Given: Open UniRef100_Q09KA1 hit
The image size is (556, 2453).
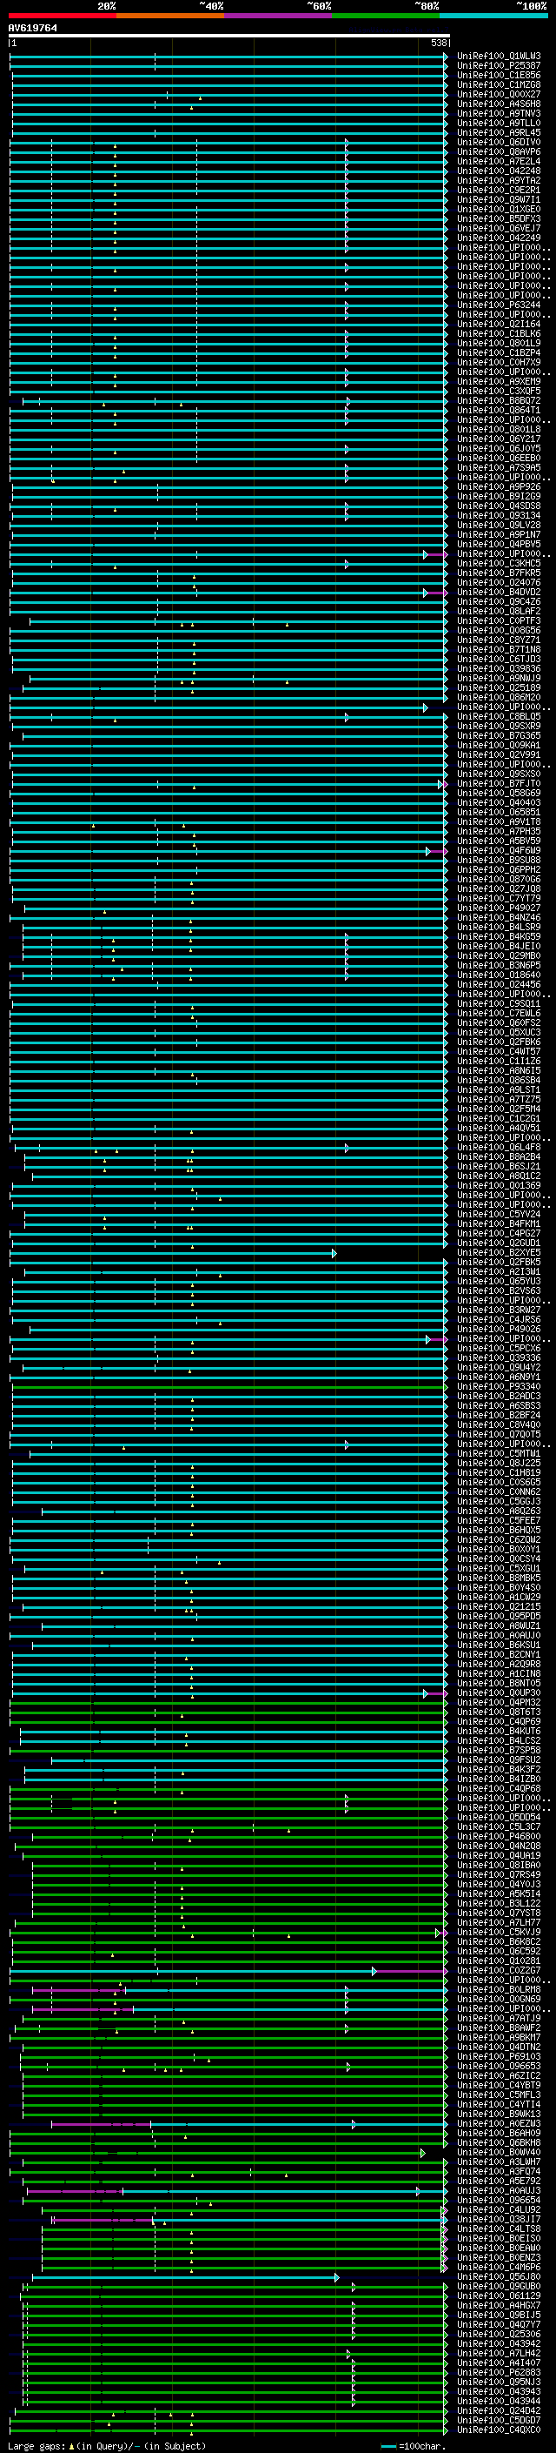Looking at the screenshot, I should coord(499,745).
